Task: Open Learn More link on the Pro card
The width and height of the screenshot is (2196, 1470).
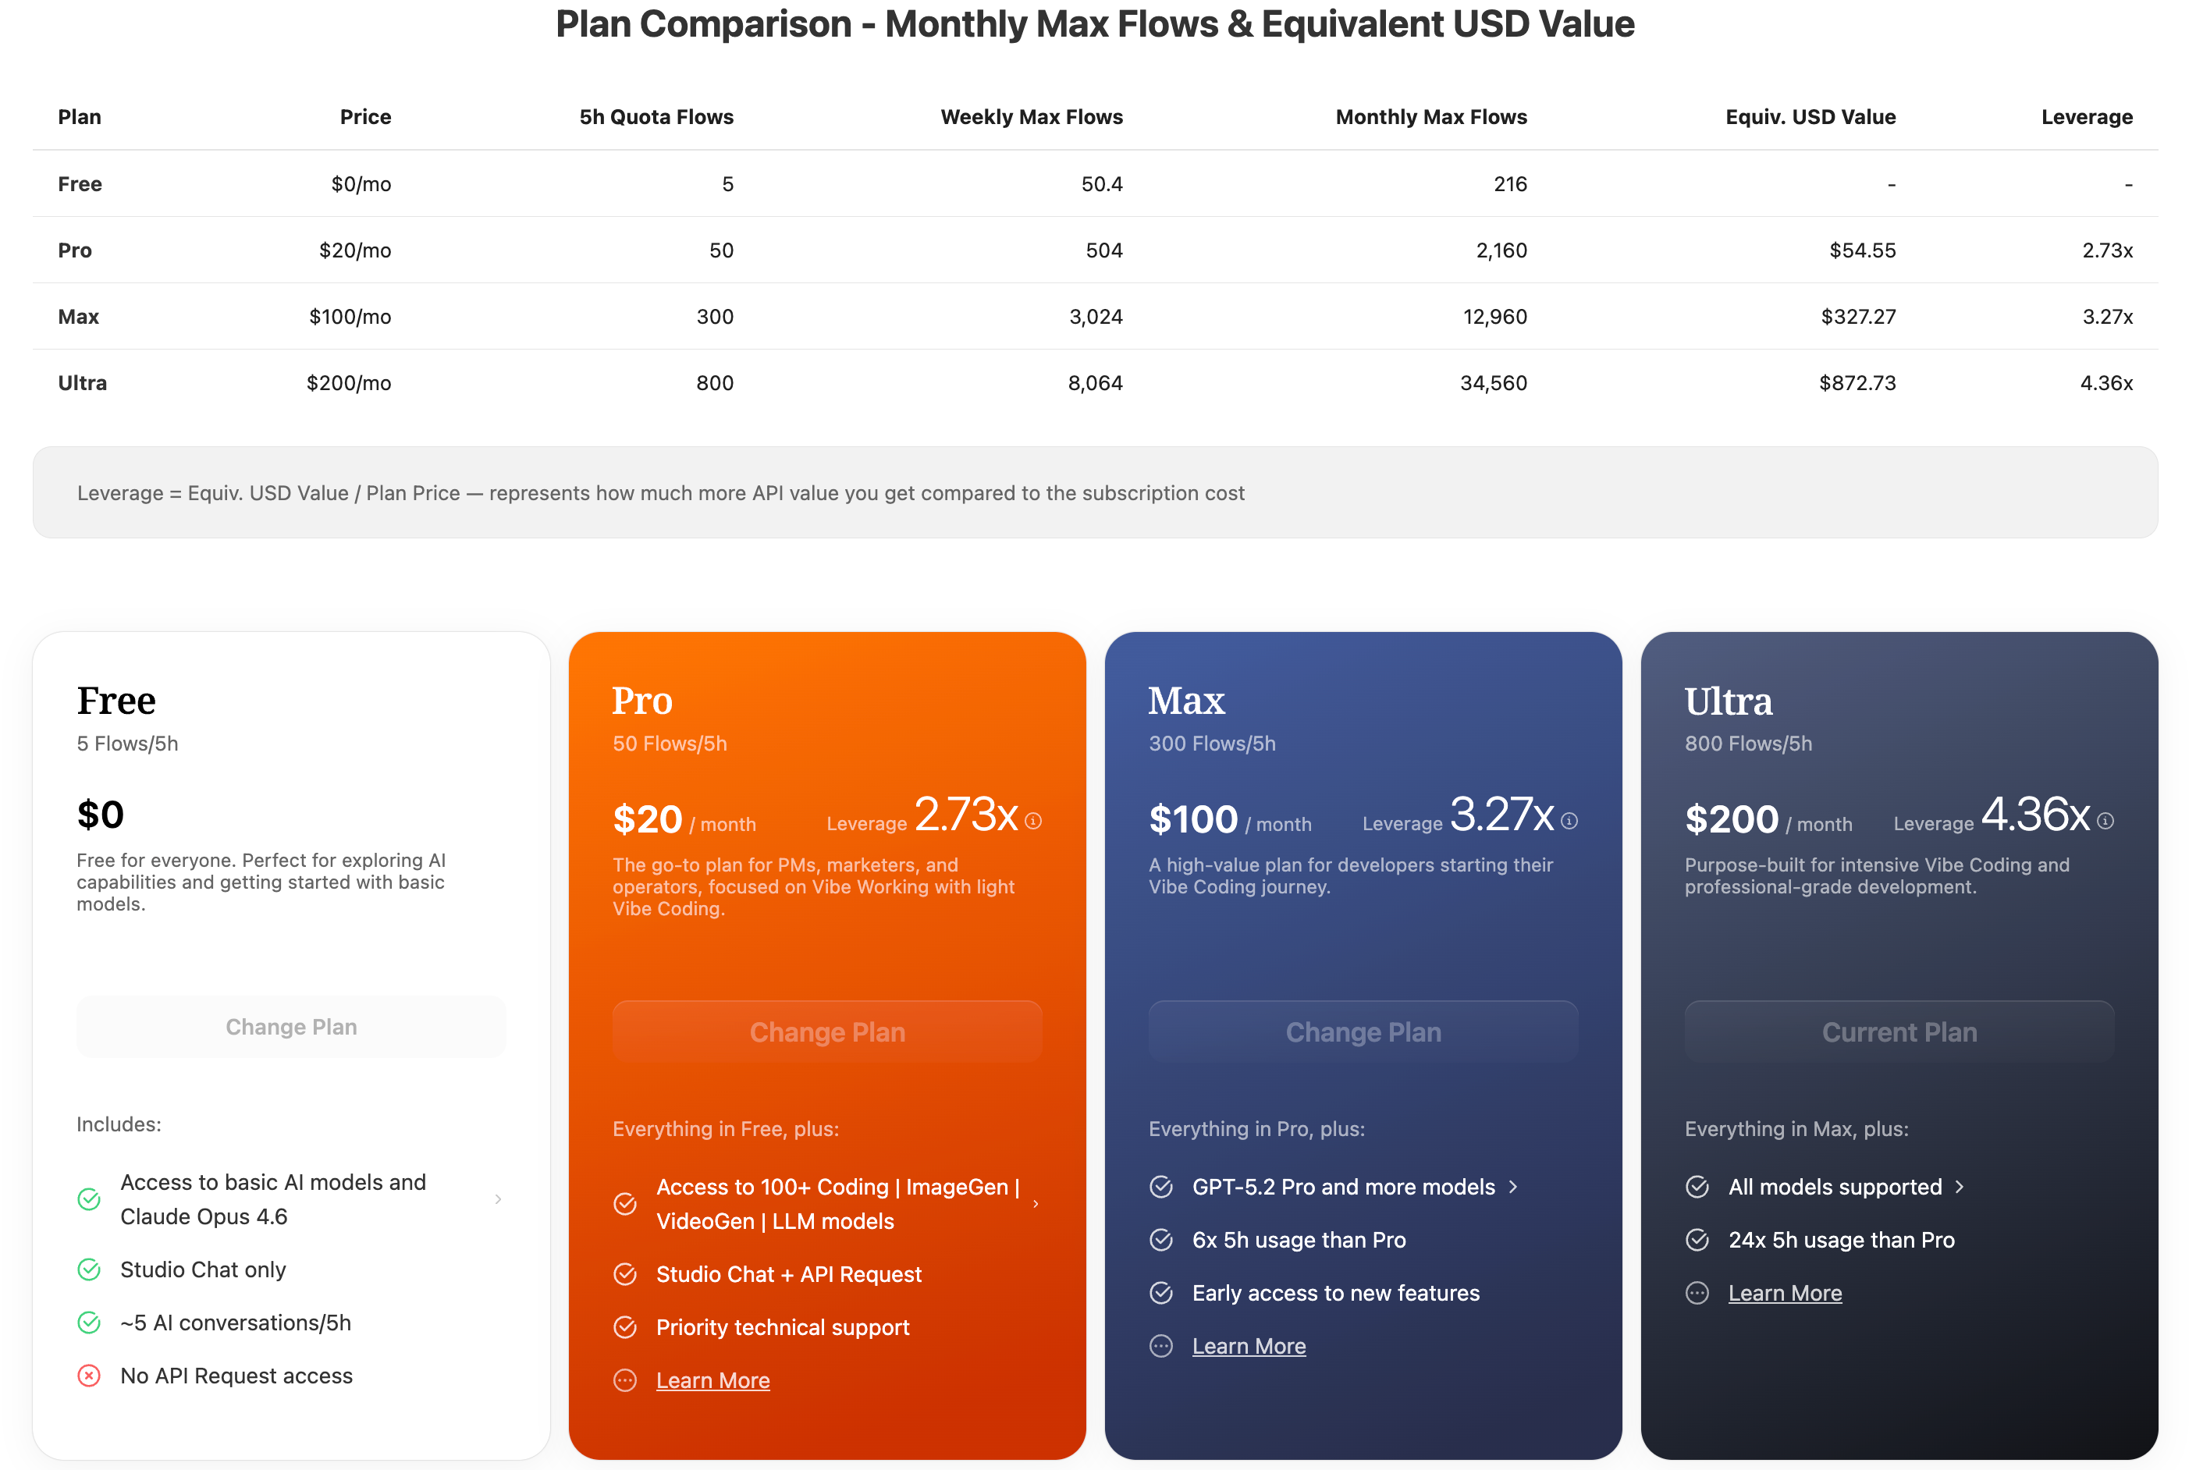Action: coord(712,1380)
